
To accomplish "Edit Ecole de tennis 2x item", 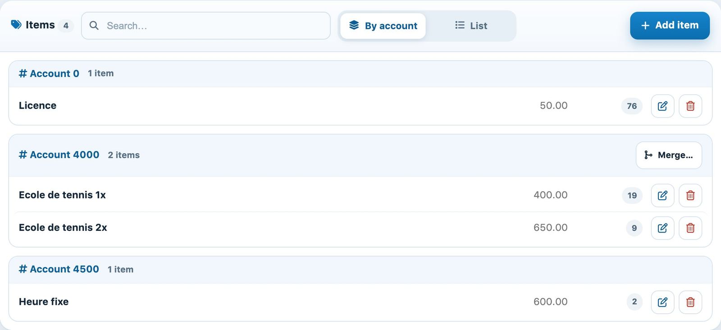I will point(662,228).
